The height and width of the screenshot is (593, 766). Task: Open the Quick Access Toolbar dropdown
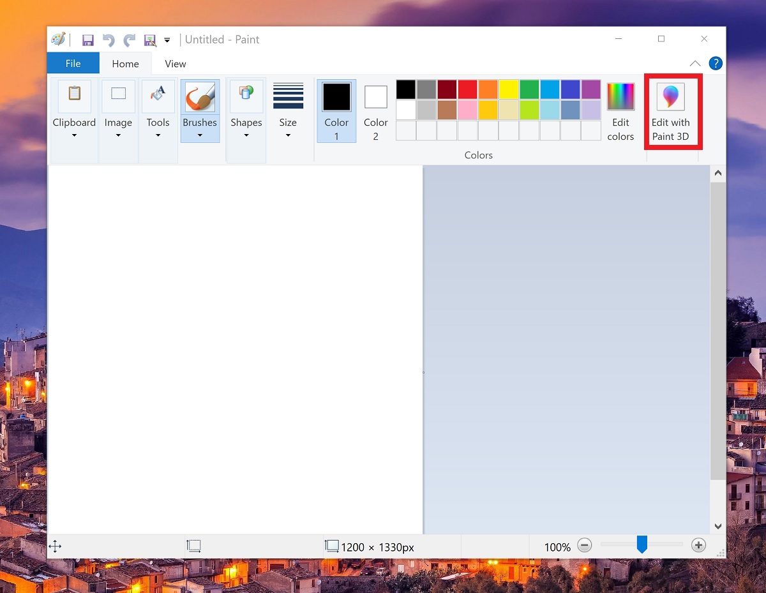[x=167, y=40]
